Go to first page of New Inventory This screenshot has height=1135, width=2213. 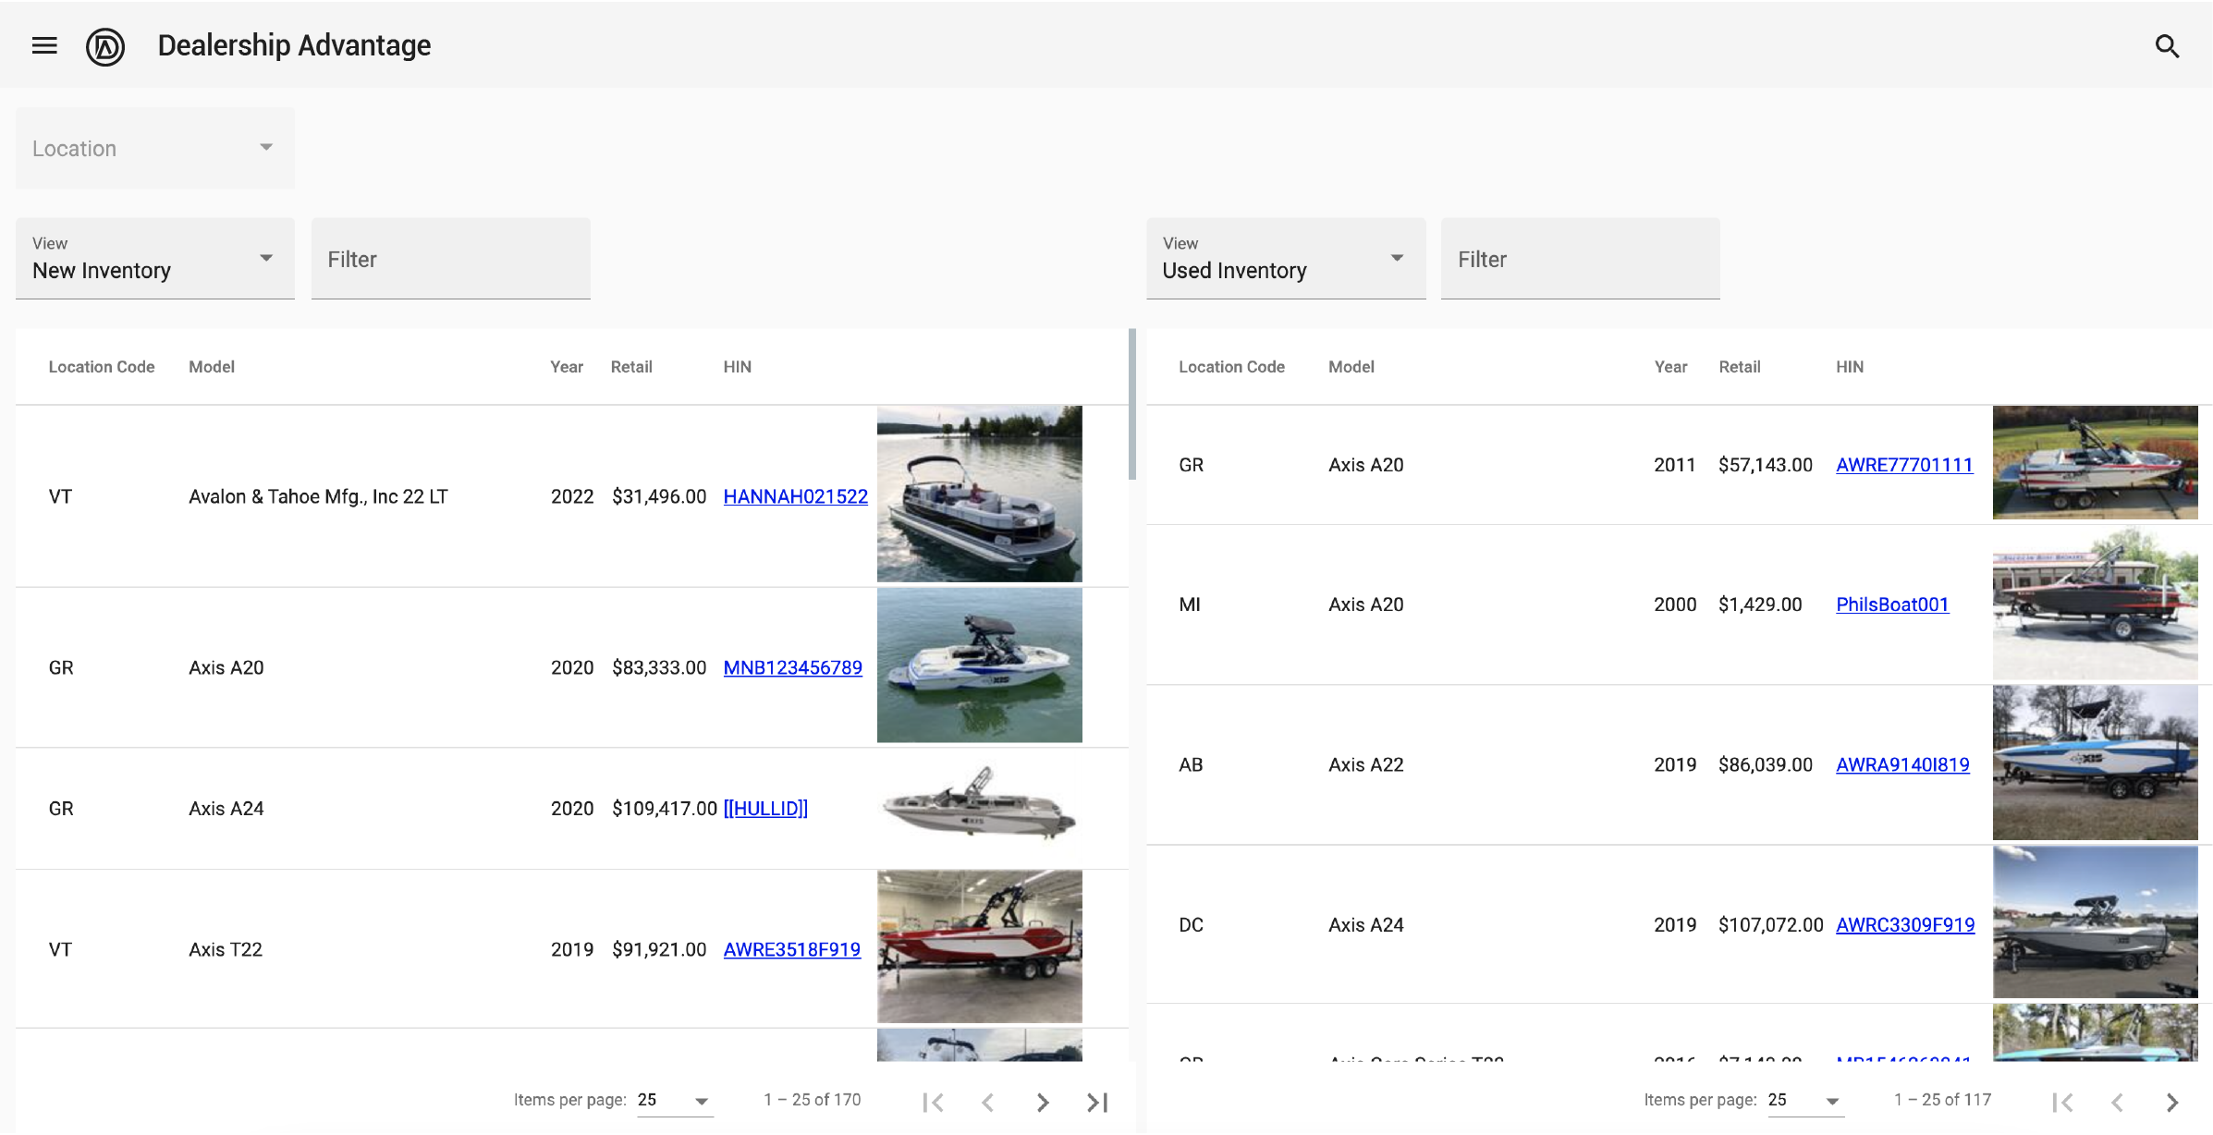click(934, 1102)
